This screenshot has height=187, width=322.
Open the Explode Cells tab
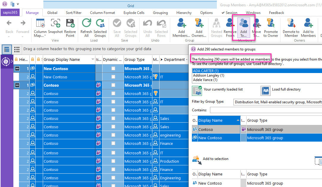134,13
